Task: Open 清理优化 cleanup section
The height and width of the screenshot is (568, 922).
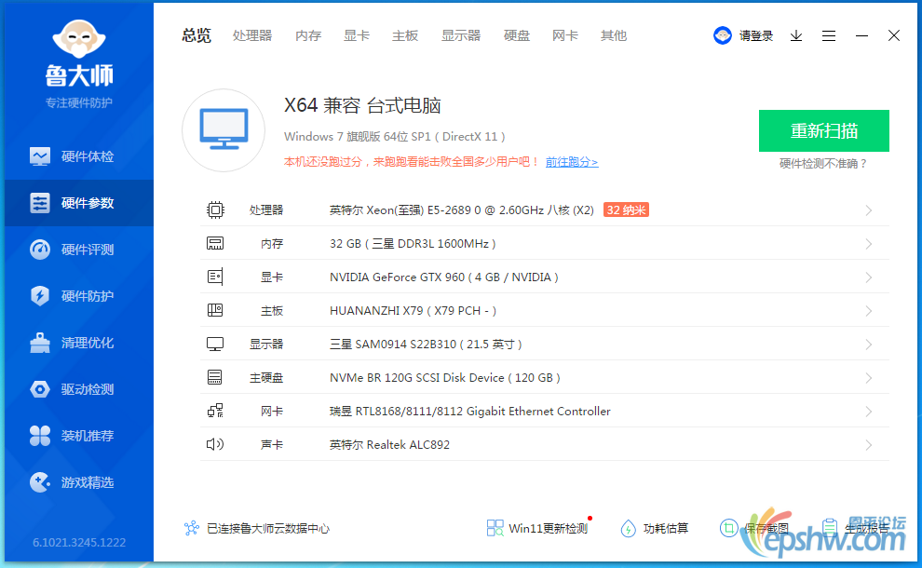Action: click(x=79, y=343)
